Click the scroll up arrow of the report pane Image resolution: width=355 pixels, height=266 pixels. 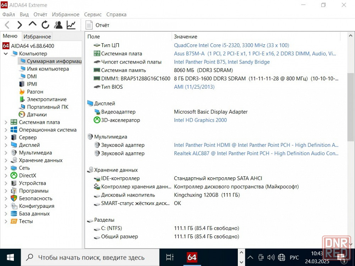tap(350, 36)
